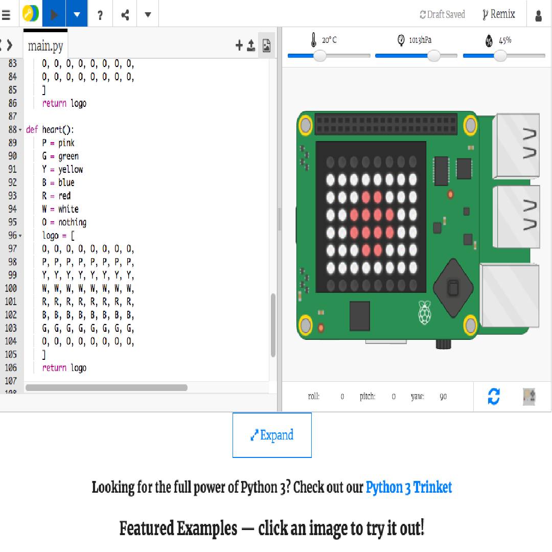Select the main.py tab

click(x=45, y=46)
